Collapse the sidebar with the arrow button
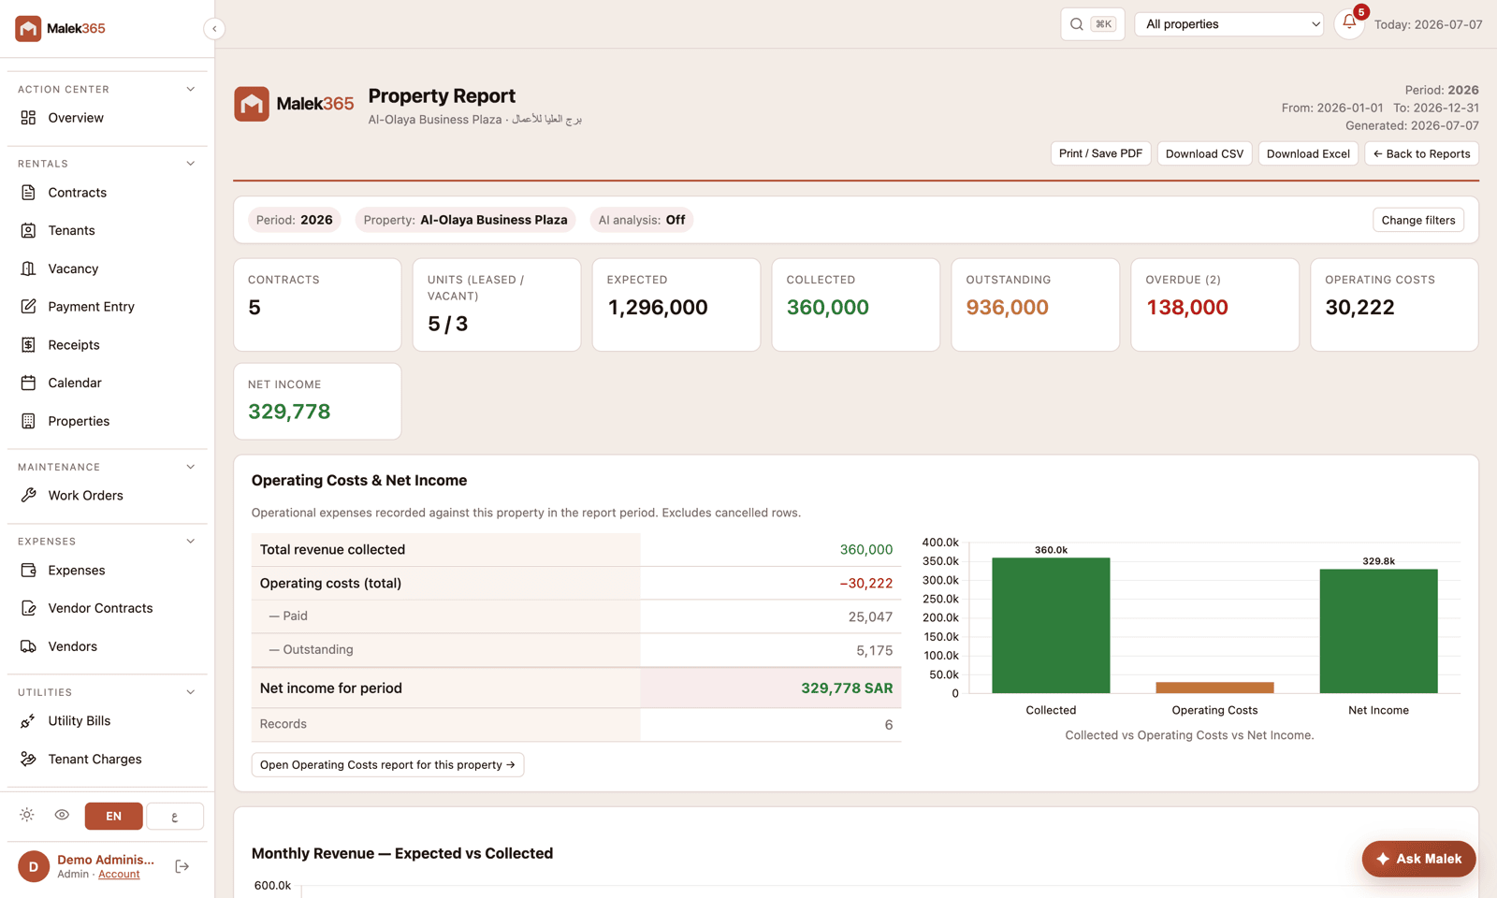Image resolution: width=1497 pixels, height=898 pixels. click(214, 29)
